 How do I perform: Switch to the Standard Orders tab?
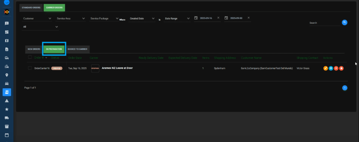pos(31,8)
